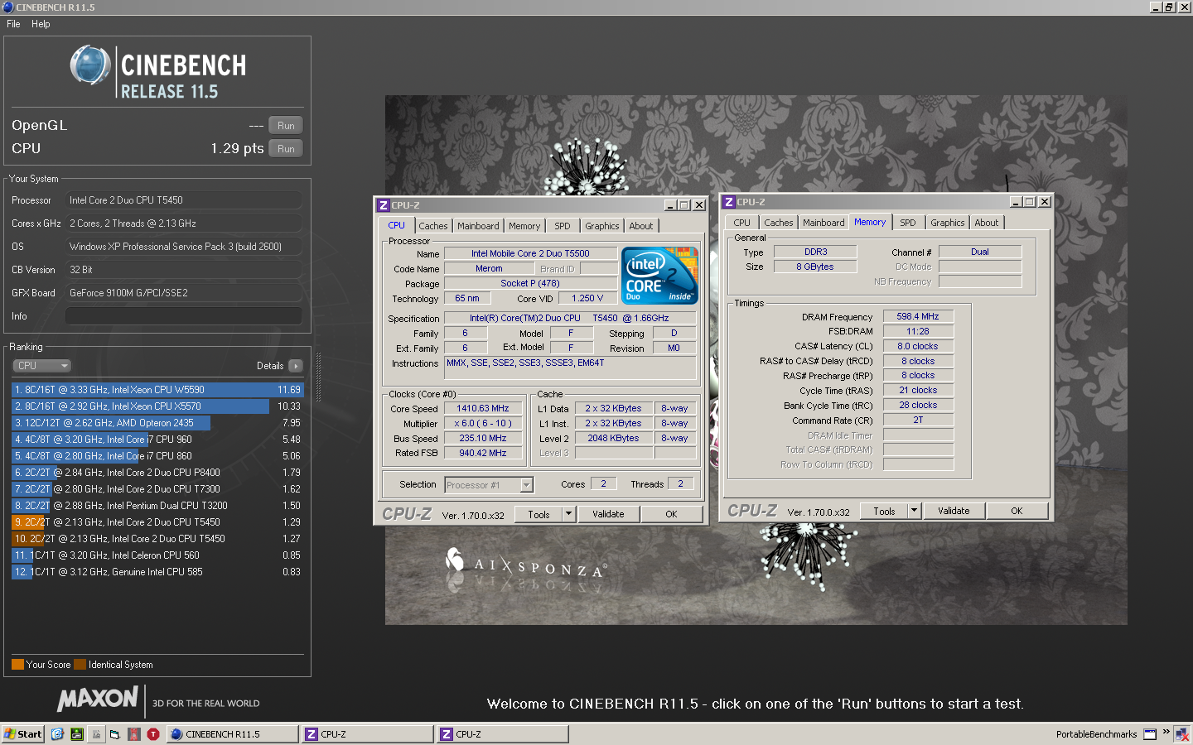
Task: Select the Mainboard tab in the CPU-Z window showing the Memory tab
Action: (x=824, y=223)
